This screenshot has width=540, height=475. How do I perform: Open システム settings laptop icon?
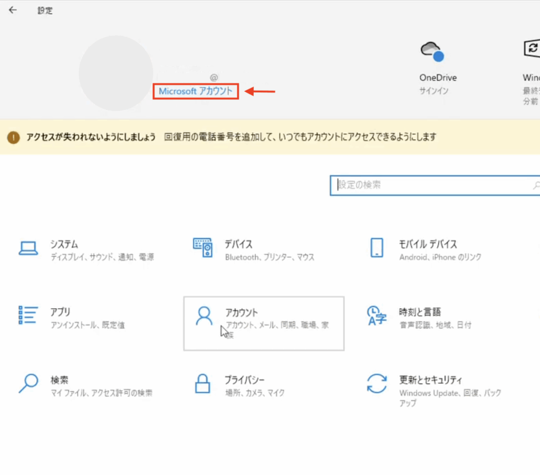point(28,248)
